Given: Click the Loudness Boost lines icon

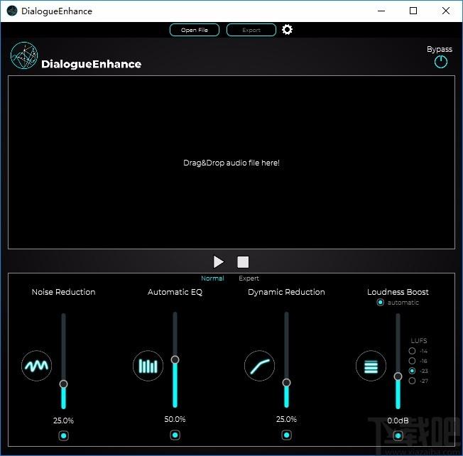Looking at the screenshot, I should 371,366.
